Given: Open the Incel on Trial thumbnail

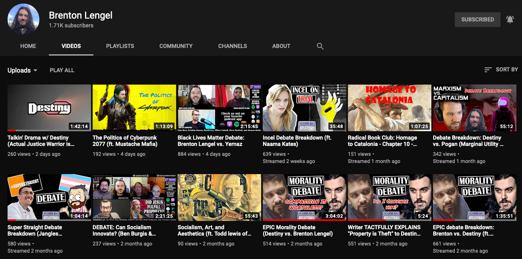Looking at the screenshot, I should coord(305,108).
